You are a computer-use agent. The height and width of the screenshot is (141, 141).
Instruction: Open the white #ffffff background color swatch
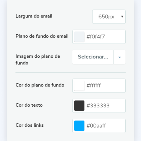pos(79,85)
